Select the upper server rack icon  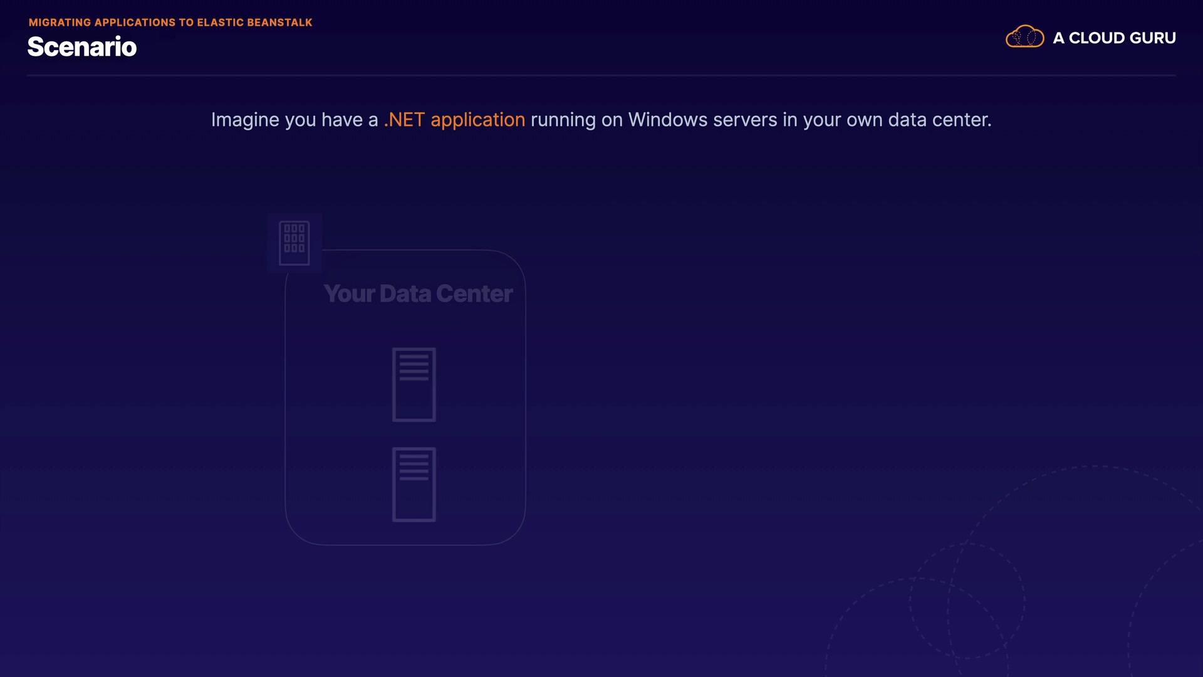pos(414,384)
